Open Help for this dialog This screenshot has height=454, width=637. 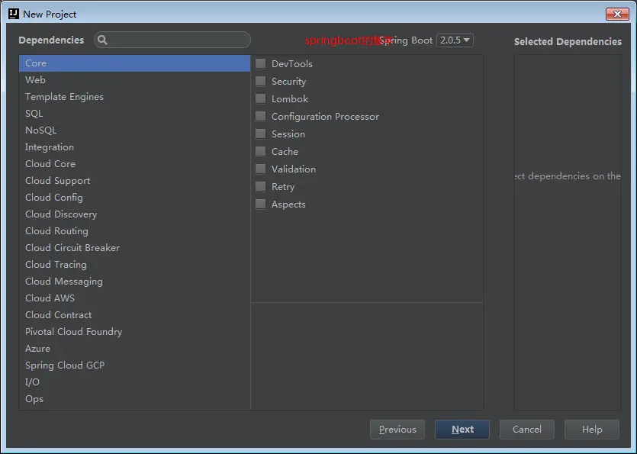click(x=592, y=430)
